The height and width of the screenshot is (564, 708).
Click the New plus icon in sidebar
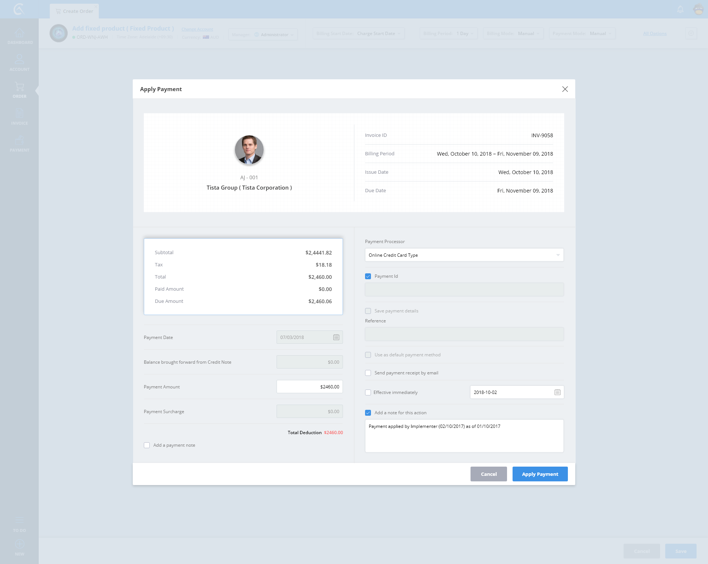point(20,544)
